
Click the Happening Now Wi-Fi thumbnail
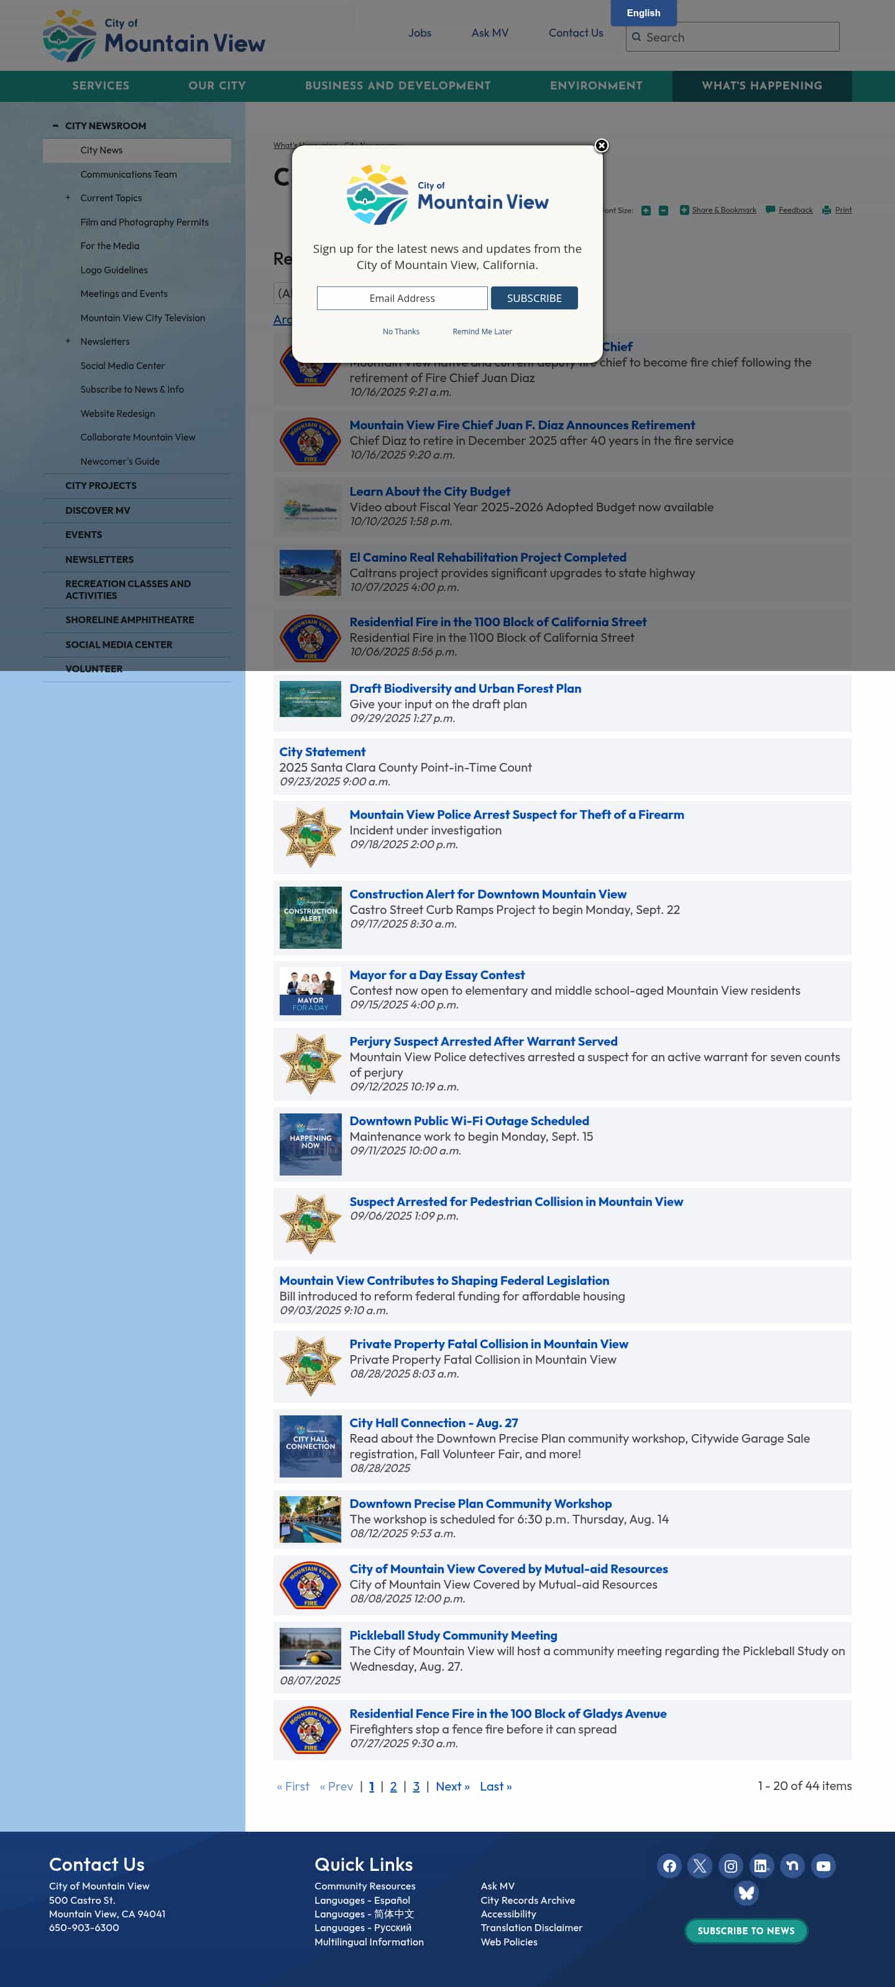click(x=310, y=1144)
